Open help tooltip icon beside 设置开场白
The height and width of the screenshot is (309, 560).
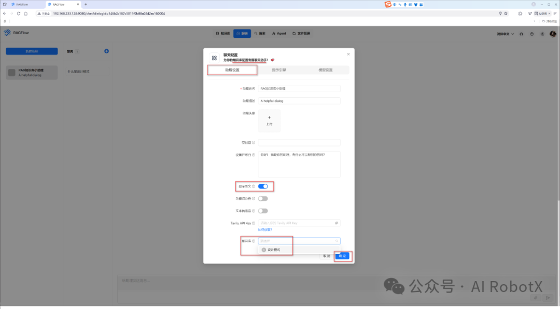coord(254,155)
